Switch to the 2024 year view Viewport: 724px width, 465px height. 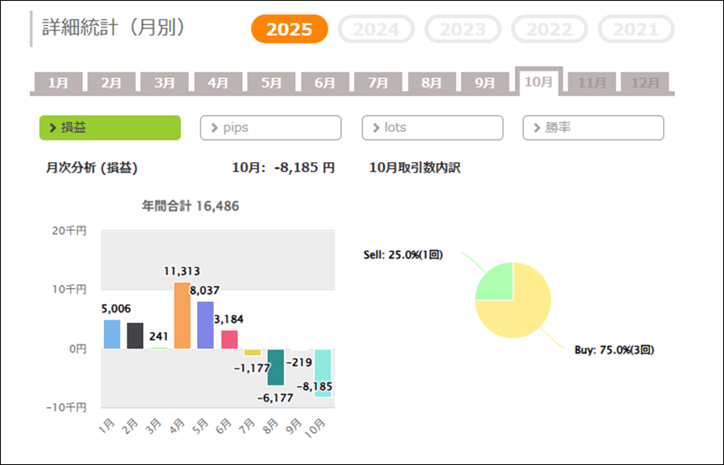point(376,30)
